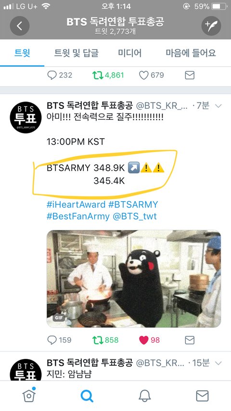This screenshot has height=411, width=231.
Task: Play the Kumamon kitchen GIF
Action: click(134, 279)
